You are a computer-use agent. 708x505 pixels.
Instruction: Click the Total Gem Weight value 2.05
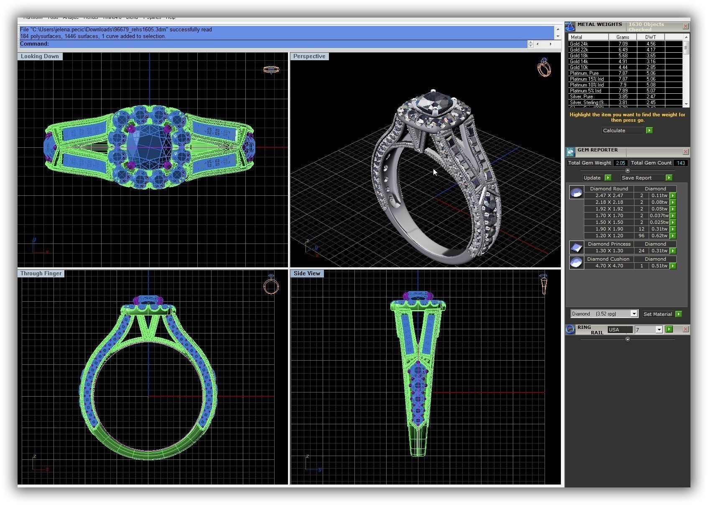620,163
